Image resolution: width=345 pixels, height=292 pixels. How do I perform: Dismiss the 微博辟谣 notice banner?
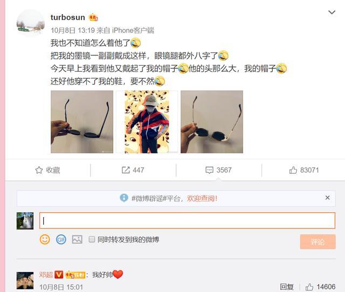327,198
